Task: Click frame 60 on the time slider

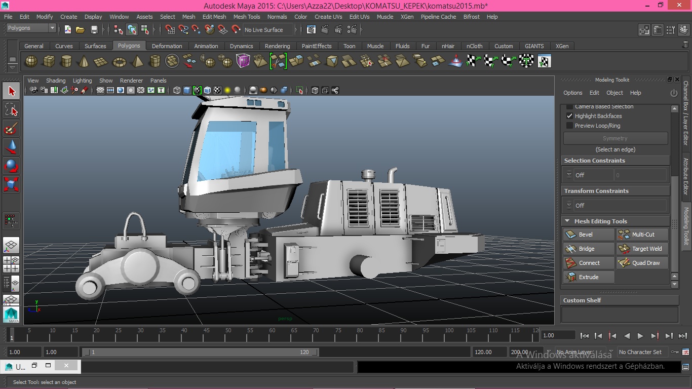Action: click(x=272, y=334)
